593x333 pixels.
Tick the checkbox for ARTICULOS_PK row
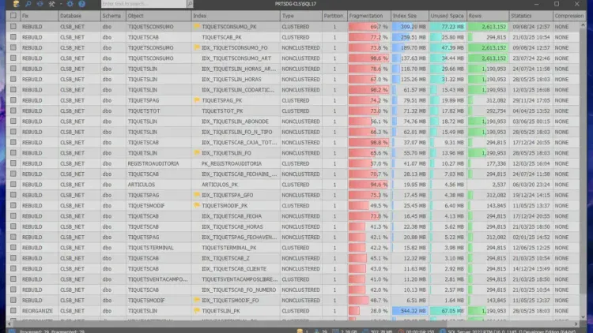point(12,185)
